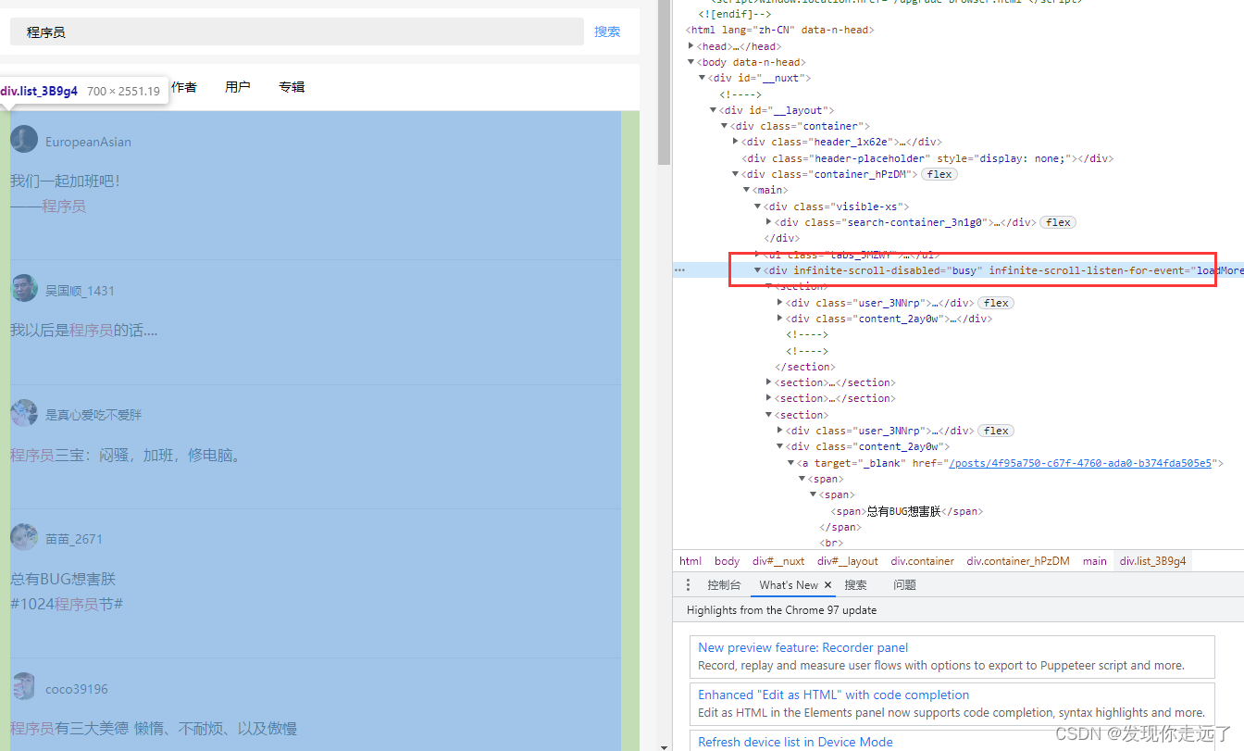Open the post '程序员有三大美德 懒惰、不耐烦、以及傲慢'
This screenshot has width=1244, height=751.
pos(154,729)
